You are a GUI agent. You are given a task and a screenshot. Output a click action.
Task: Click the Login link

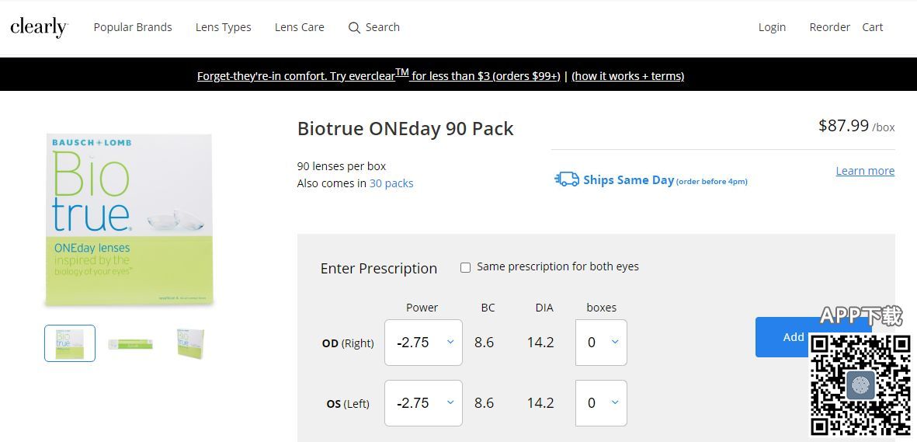(x=772, y=27)
